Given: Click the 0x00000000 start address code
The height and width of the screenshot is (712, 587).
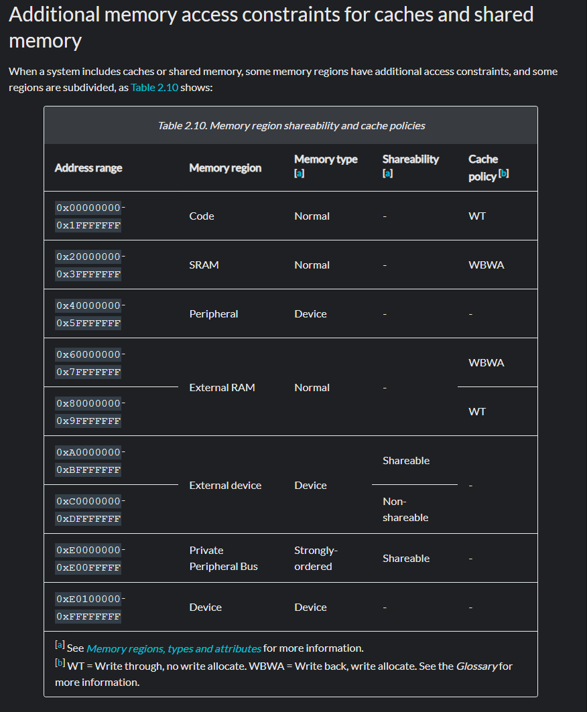Looking at the screenshot, I should [88, 208].
